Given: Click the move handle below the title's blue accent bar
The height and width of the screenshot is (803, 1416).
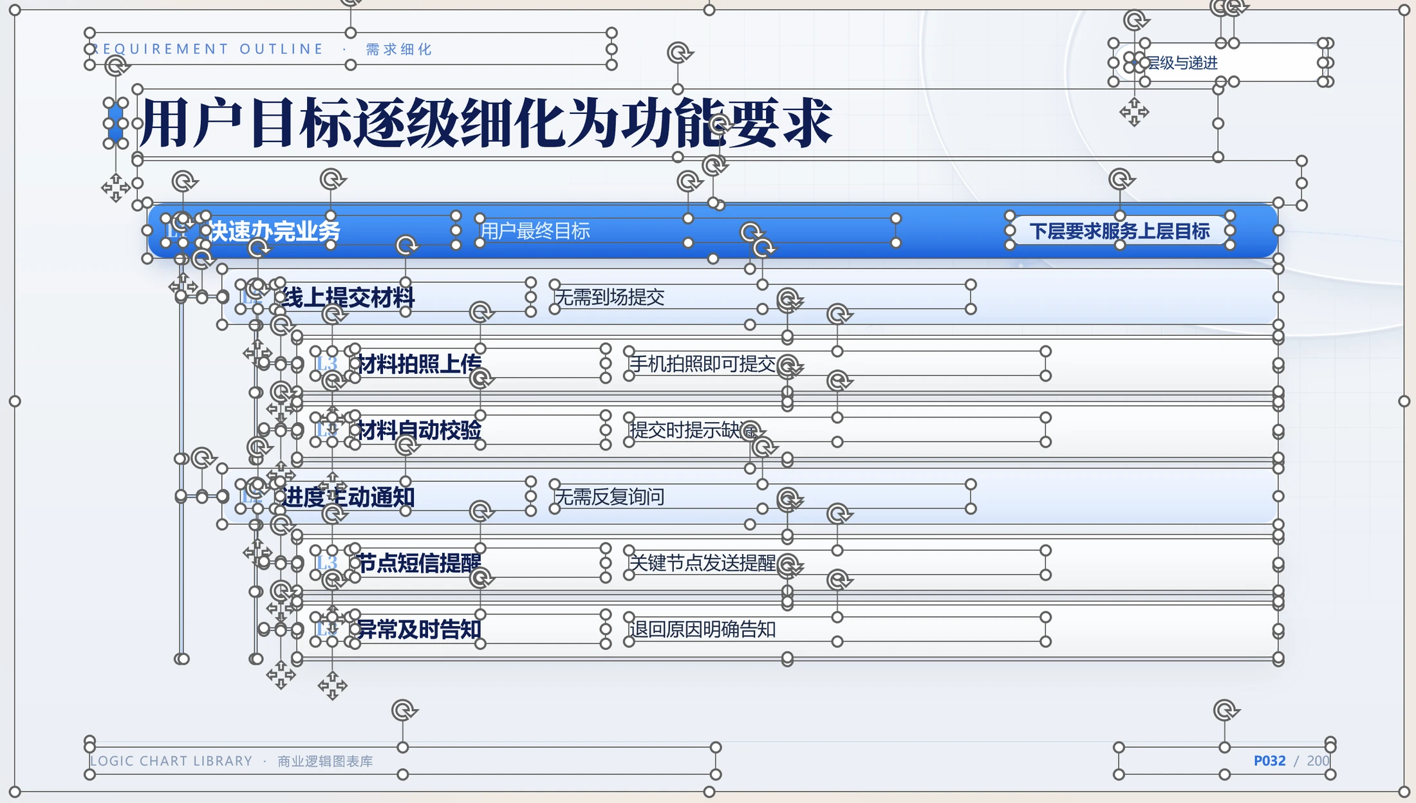Looking at the screenshot, I should pos(116,188).
